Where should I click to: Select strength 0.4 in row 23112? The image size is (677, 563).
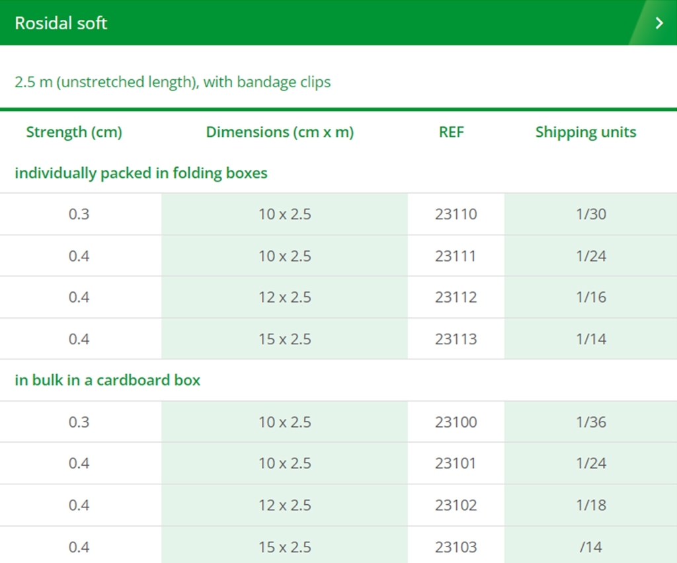coord(79,297)
